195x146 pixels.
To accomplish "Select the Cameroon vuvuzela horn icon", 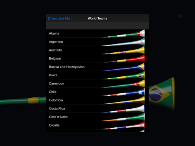I will pyautogui.click(x=123, y=84).
